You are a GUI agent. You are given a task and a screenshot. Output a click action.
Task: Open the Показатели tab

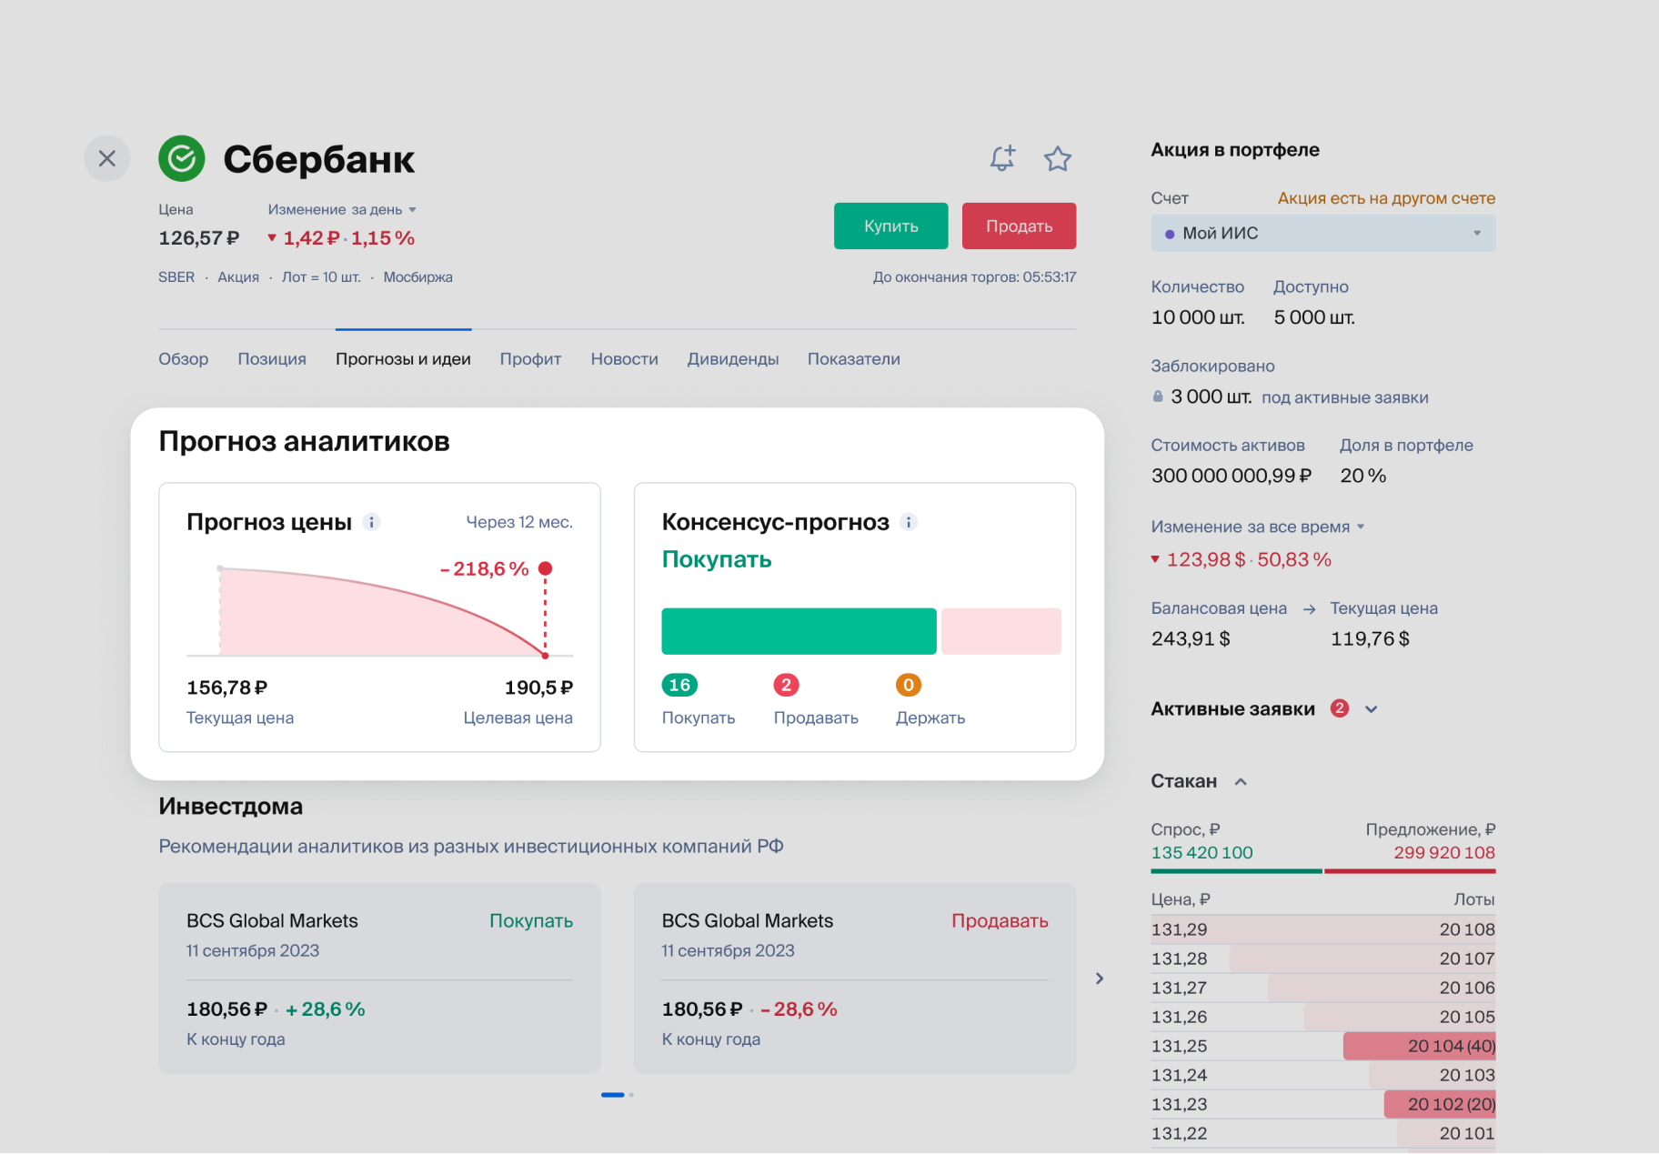[x=854, y=359]
